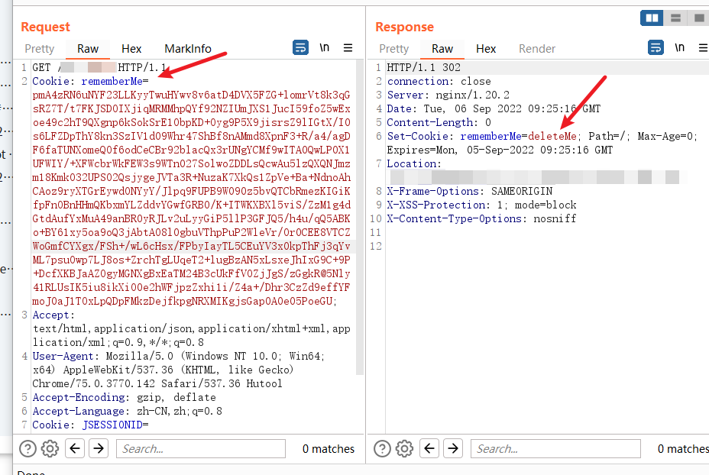Click the GET request line
The height and width of the screenshot is (475, 709).
tap(99, 68)
